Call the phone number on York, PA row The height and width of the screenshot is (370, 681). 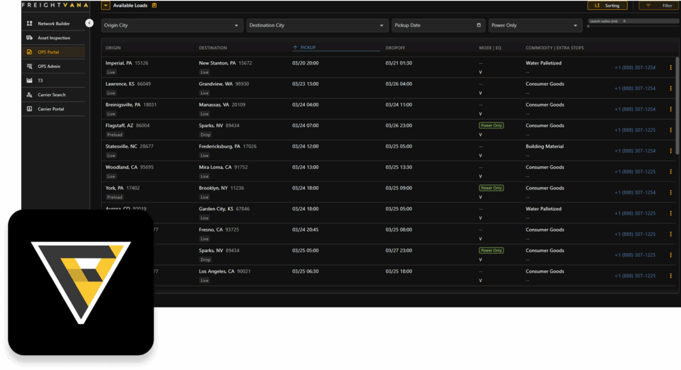click(x=635, y=192)
